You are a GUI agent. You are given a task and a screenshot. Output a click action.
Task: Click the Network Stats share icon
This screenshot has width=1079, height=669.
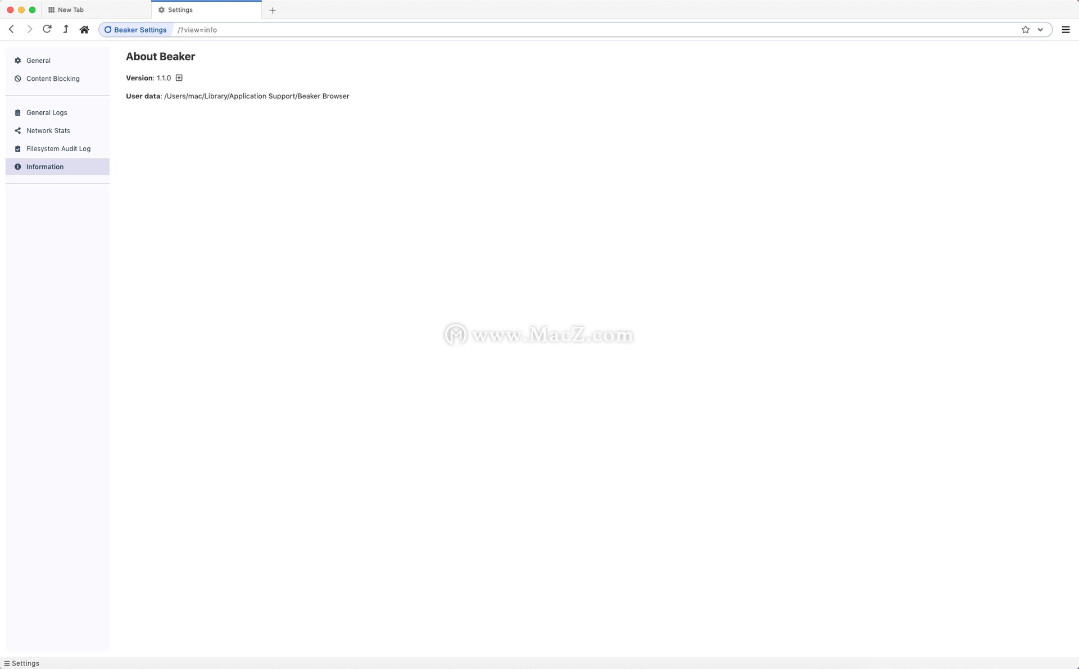17,130
